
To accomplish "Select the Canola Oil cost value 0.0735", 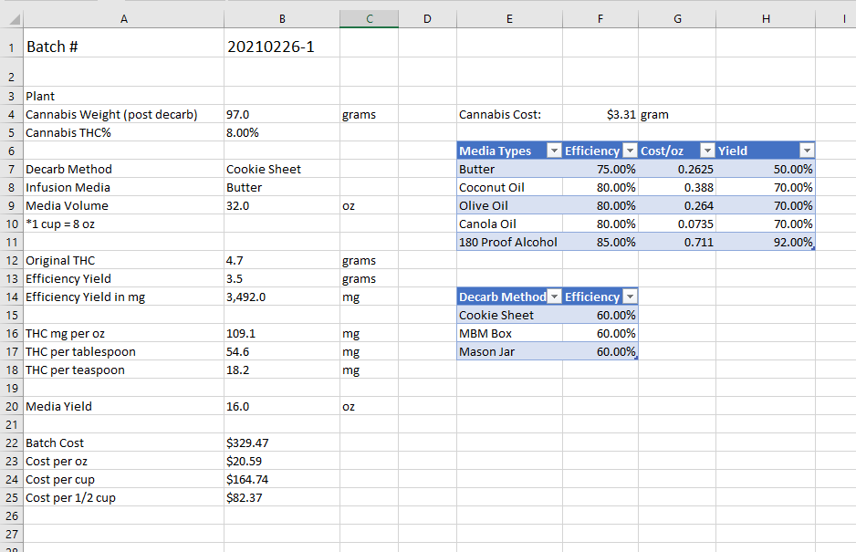I will click(x=677, y=224).
